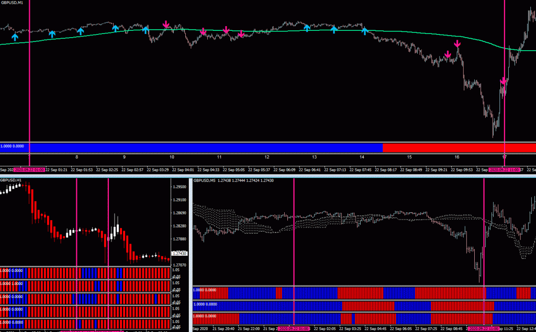Click the '22 Sep 06:05' time label in M5 chart
536x332 pixels.
[400, 328]
